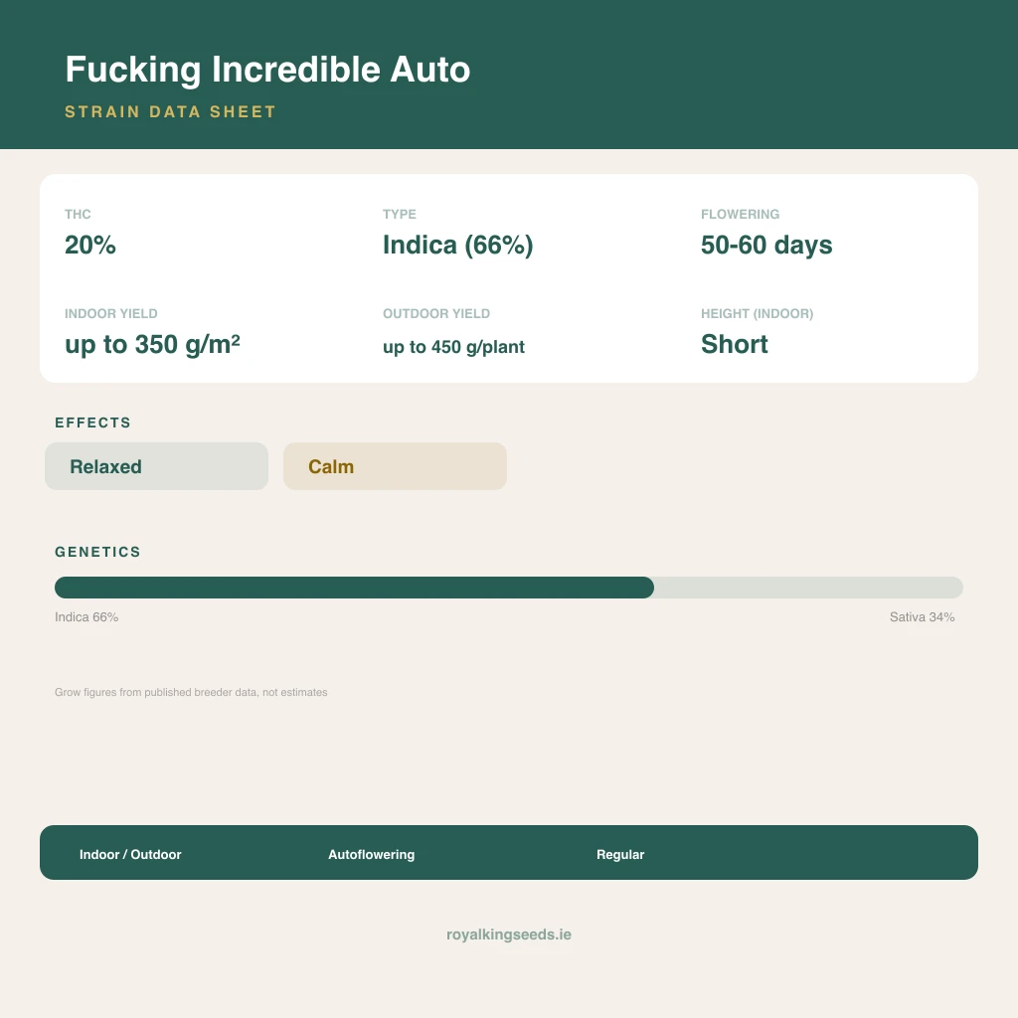Image resolution: width=1018 pixels, height=1018 pixels.
Task: Click the 50-60 days flowering value
Action: point(766,246)
